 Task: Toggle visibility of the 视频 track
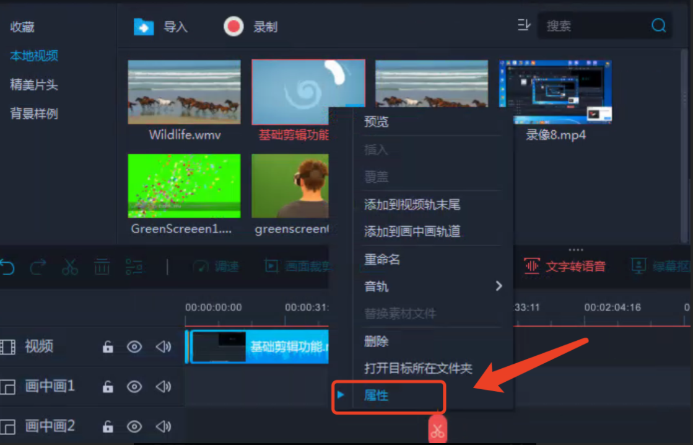pyautogui.click(x=134, y=347)
